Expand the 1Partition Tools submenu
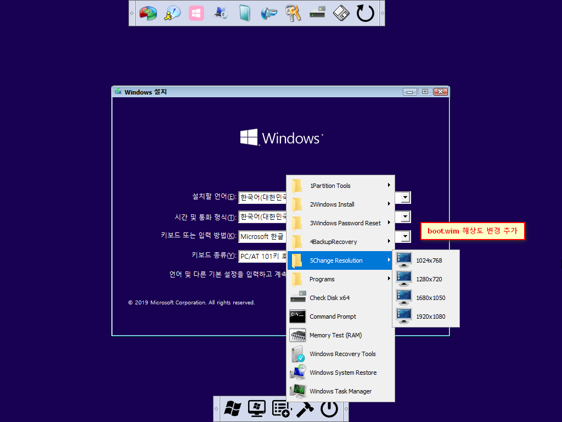This screenshot has width=562, height=422. tap(341, 186)
